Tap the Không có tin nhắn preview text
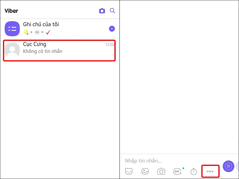 (x=42, y=51)
